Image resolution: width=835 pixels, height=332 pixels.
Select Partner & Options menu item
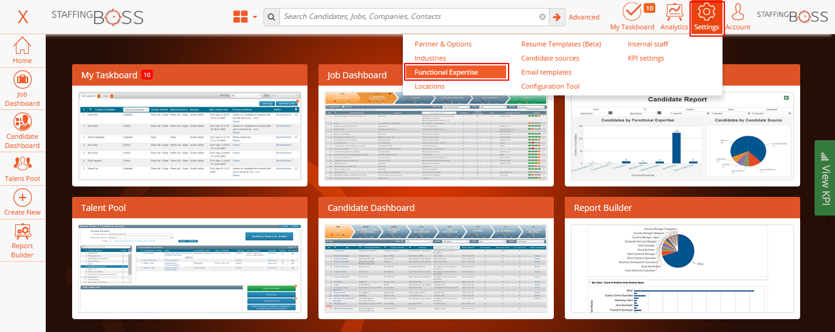(443, 44)
